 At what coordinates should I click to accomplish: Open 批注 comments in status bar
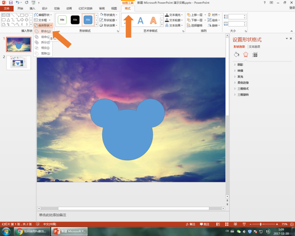pos(205,224)
